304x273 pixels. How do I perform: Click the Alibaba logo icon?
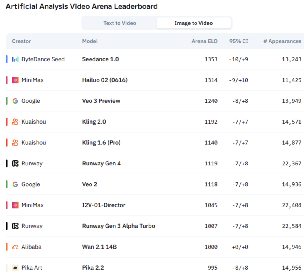coord(15,247)
